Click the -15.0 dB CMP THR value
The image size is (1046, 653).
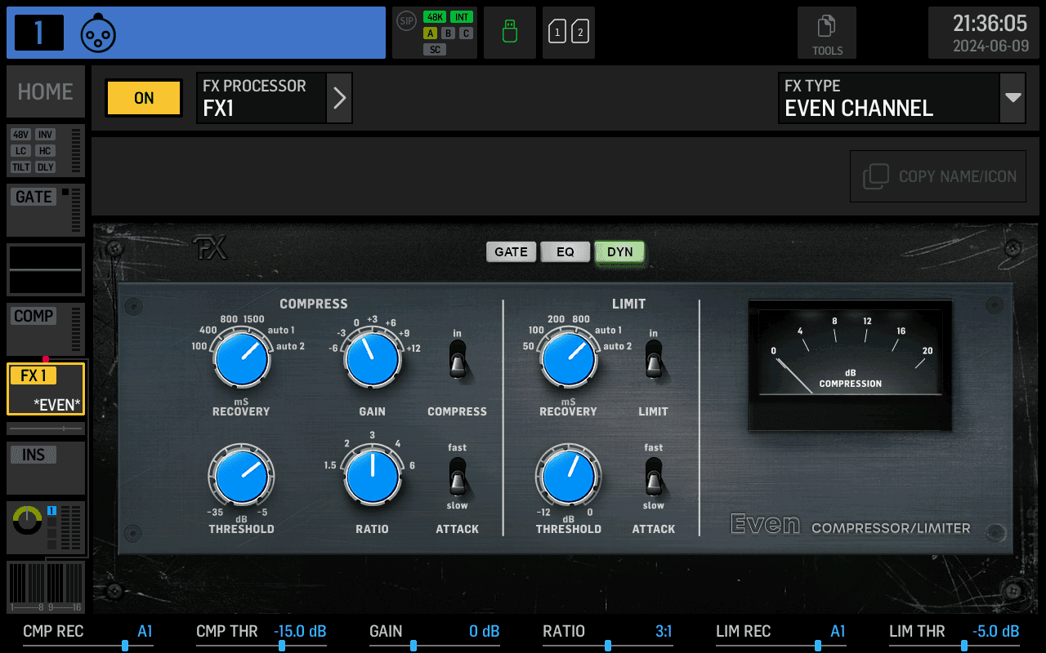[300, 631]
